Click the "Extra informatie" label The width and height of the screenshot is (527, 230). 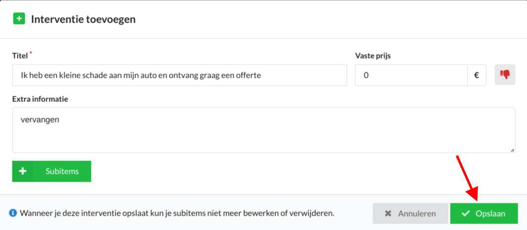coord(40,99)
